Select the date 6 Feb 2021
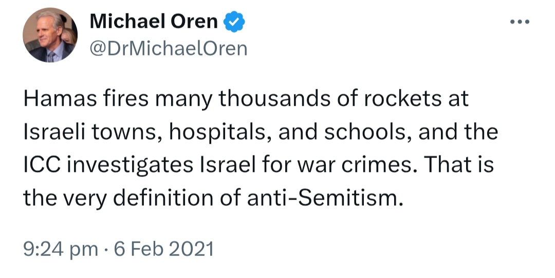 pos(163,249)
